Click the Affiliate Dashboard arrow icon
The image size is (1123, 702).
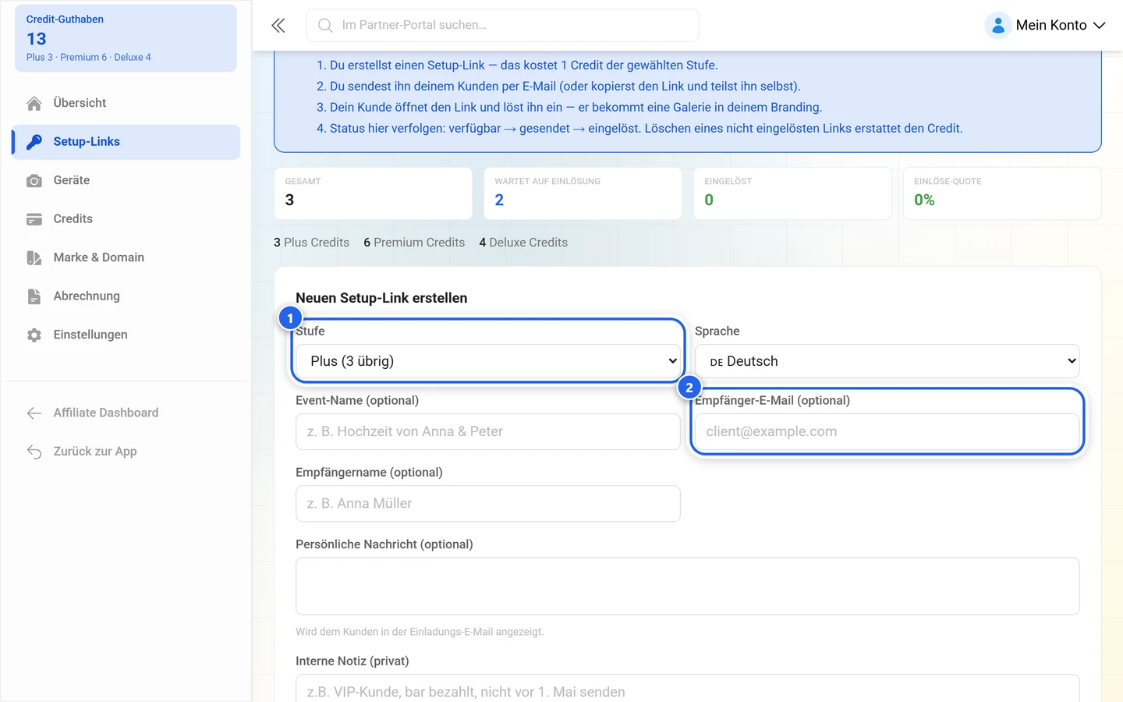34,413
